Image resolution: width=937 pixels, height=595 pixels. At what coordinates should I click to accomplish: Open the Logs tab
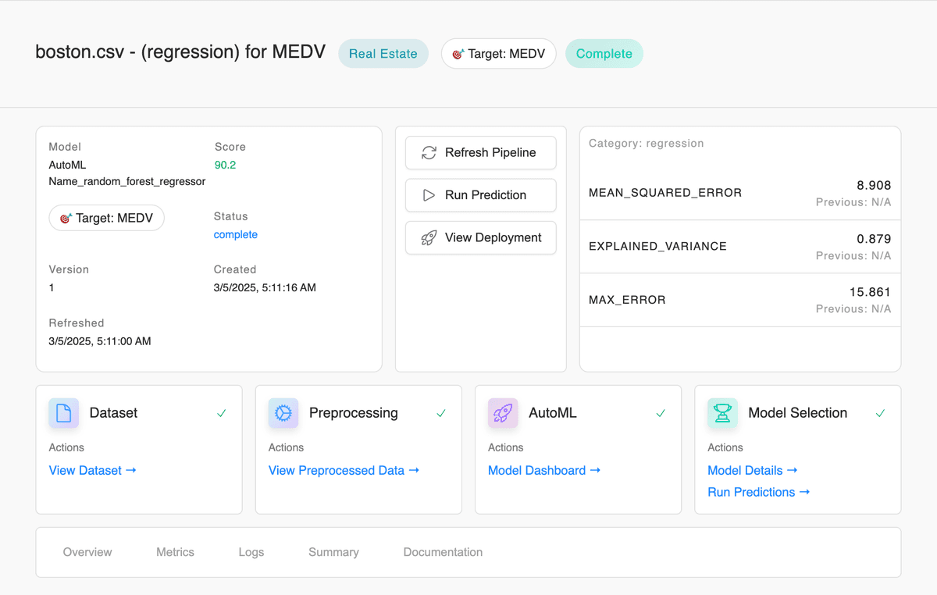[251, 552]
